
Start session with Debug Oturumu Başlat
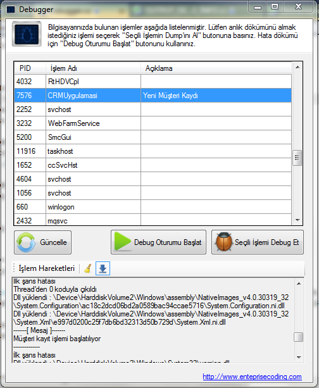point(158,242)
